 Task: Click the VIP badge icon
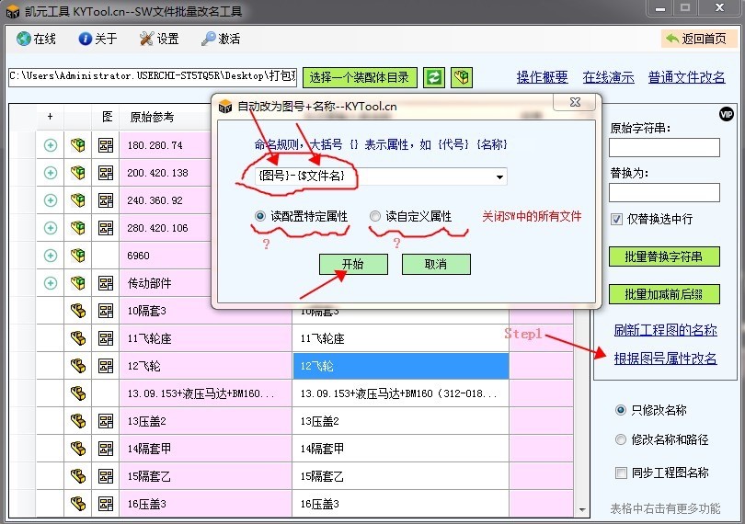726,114
